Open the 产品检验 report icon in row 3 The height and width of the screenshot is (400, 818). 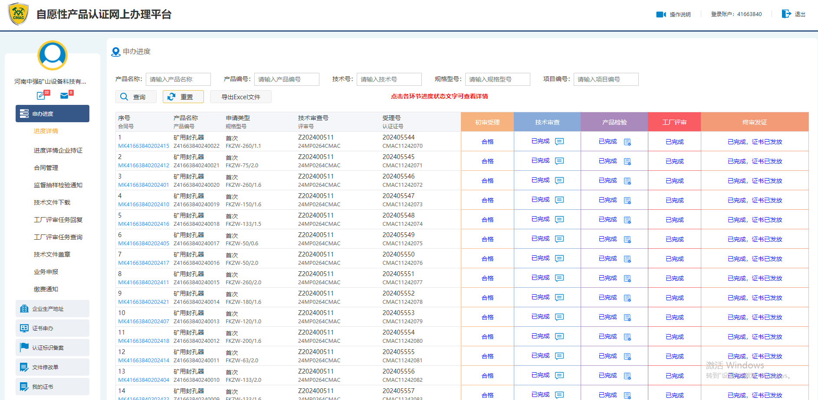tap(627, 181)
